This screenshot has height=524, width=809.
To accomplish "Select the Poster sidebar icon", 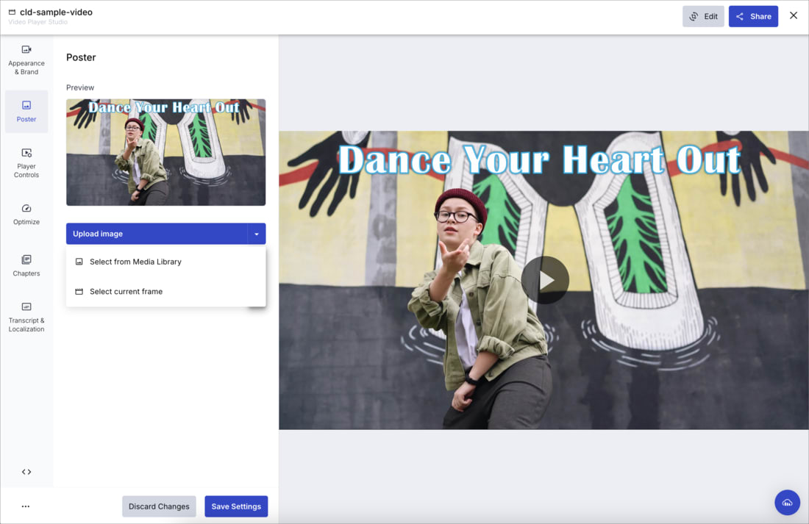I will 26,111.
